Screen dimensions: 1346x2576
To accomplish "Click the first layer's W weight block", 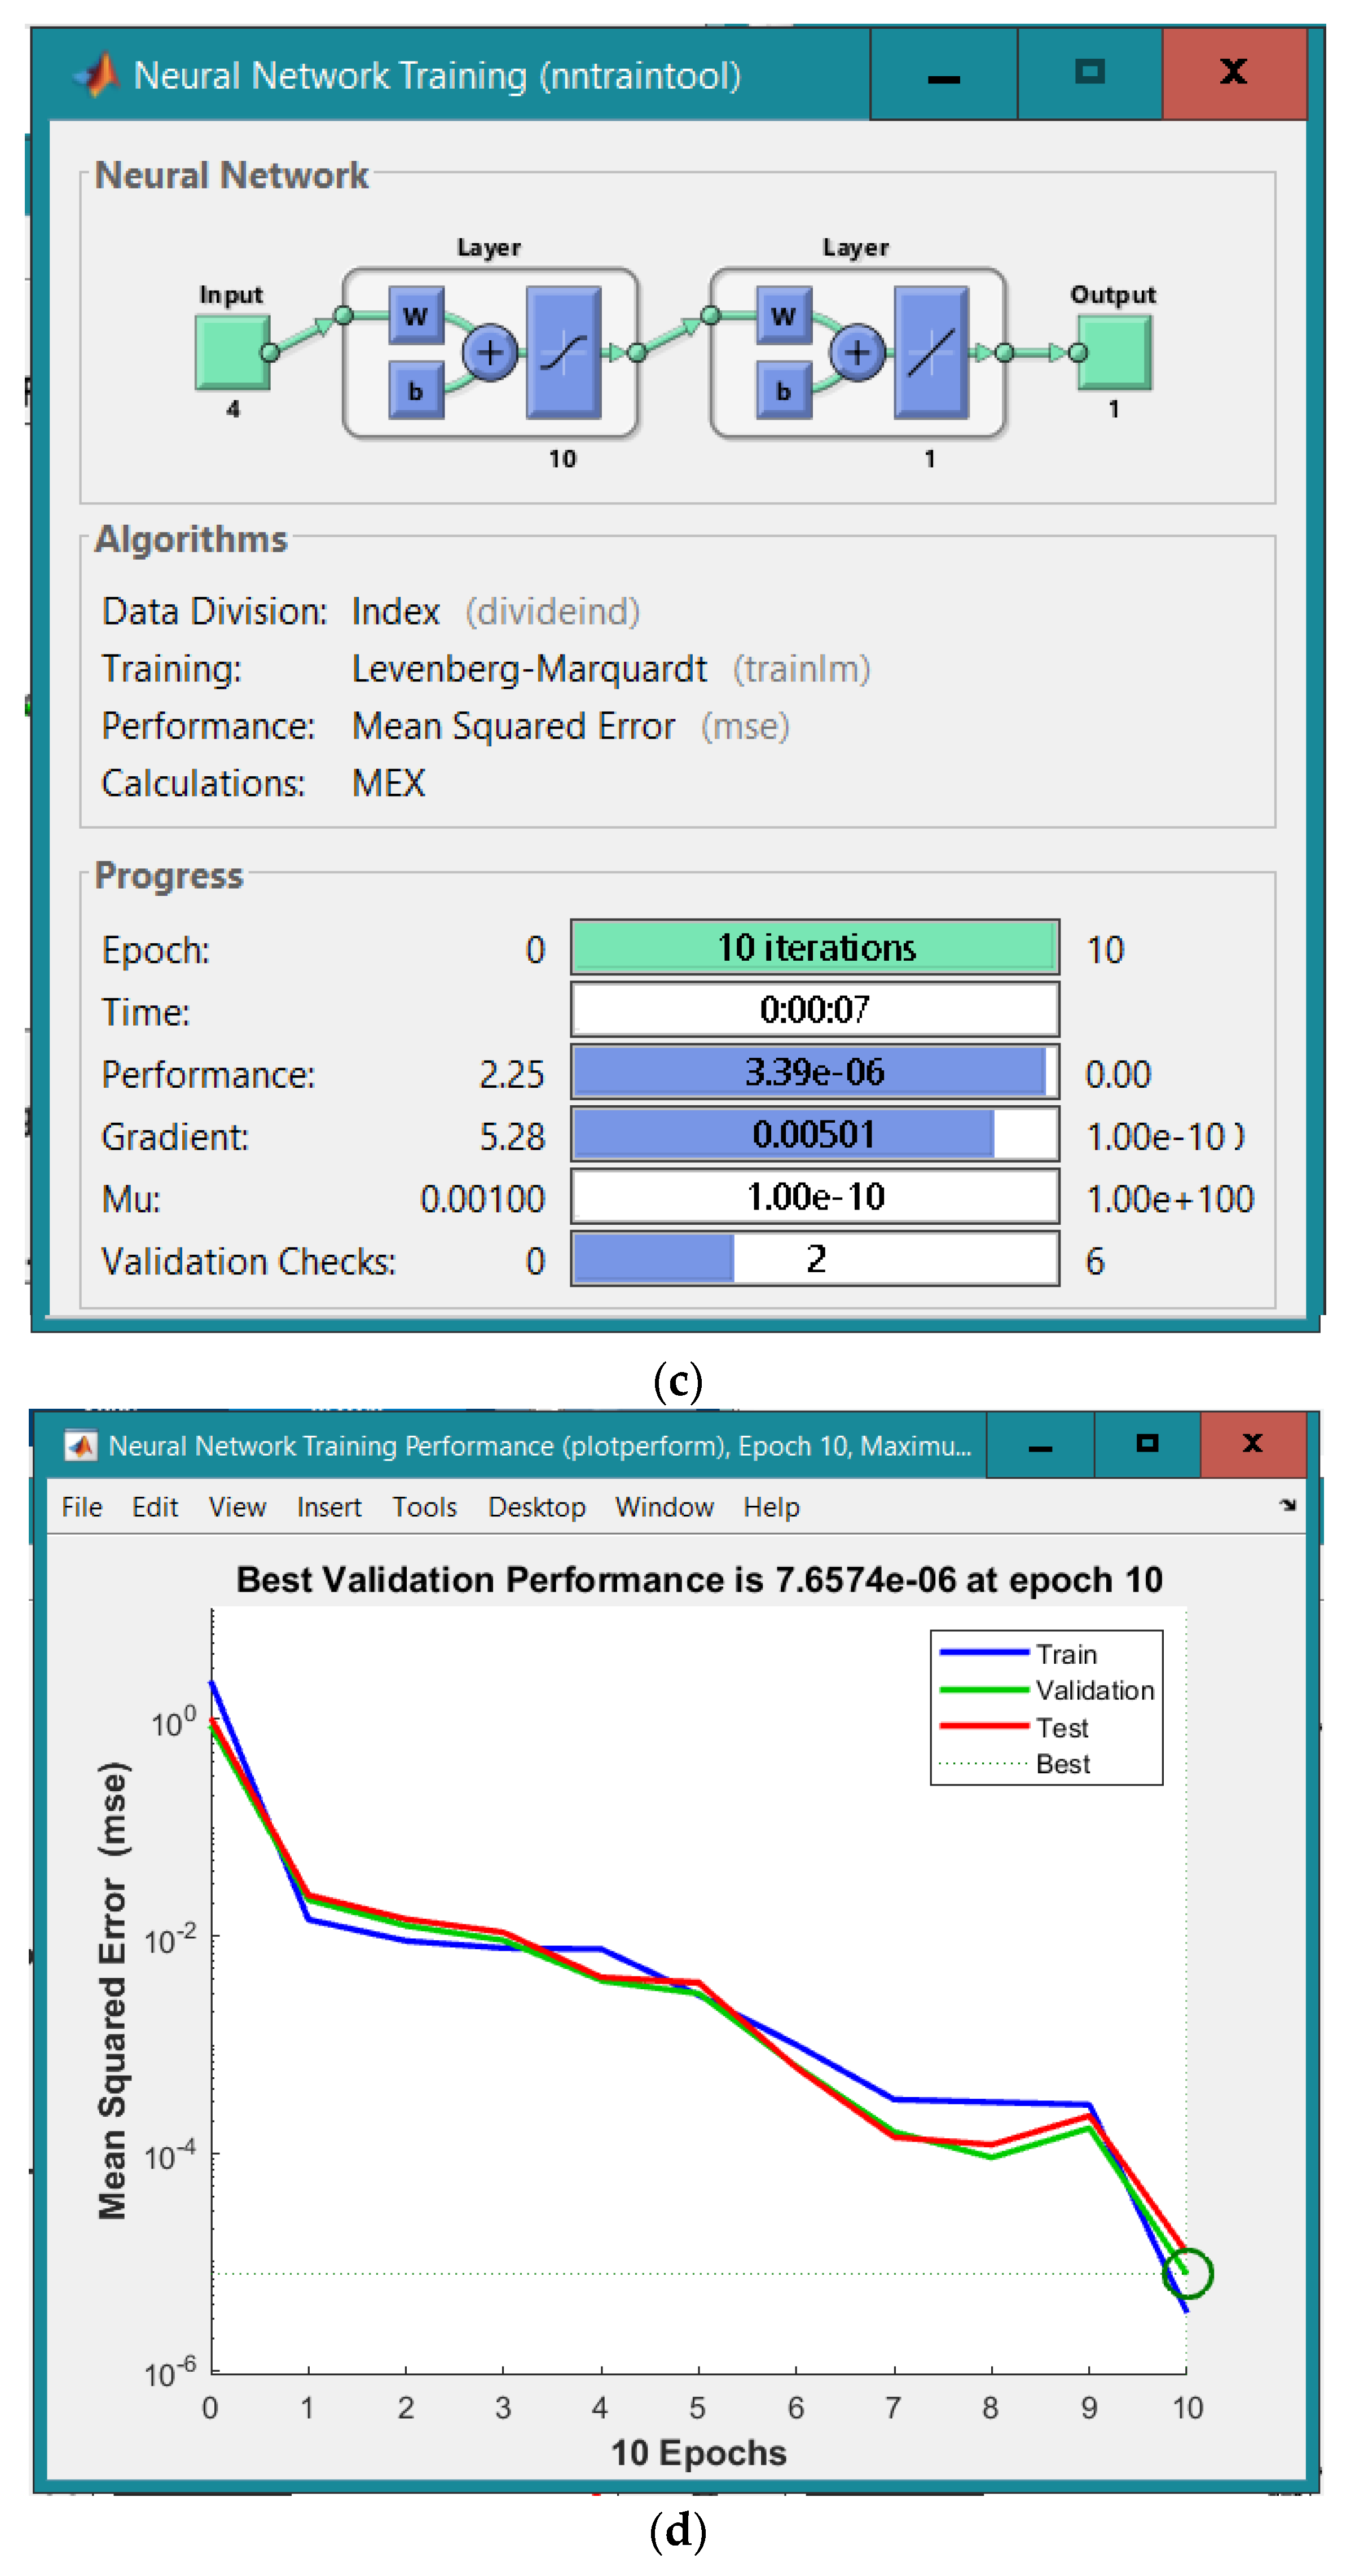I will (415, 316).
